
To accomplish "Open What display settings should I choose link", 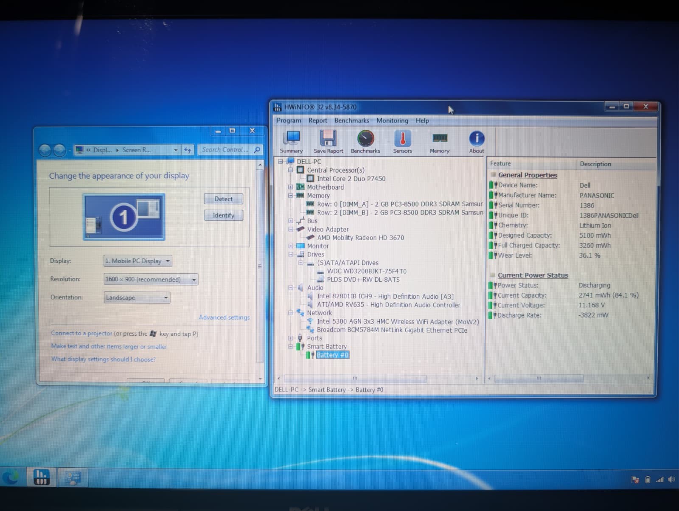I will coord(104,359).
